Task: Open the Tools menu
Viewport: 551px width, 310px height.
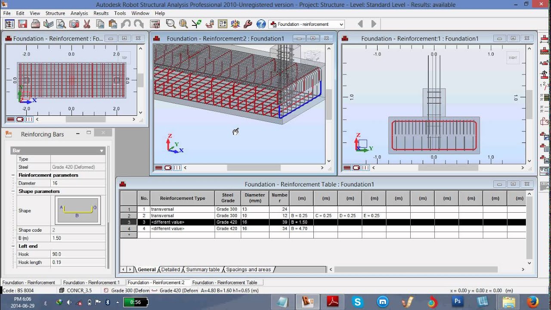Action: 120,13
